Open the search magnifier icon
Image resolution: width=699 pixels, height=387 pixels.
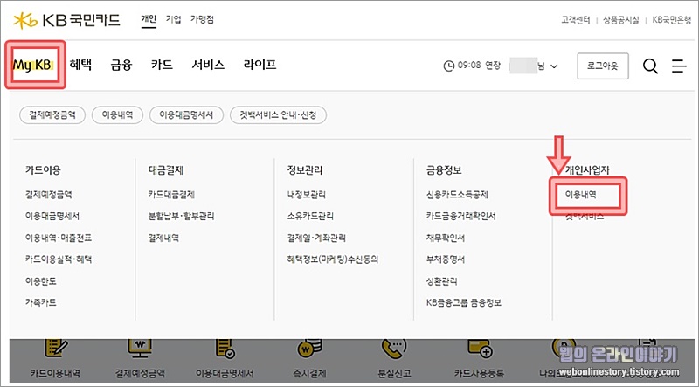(650, 66)
